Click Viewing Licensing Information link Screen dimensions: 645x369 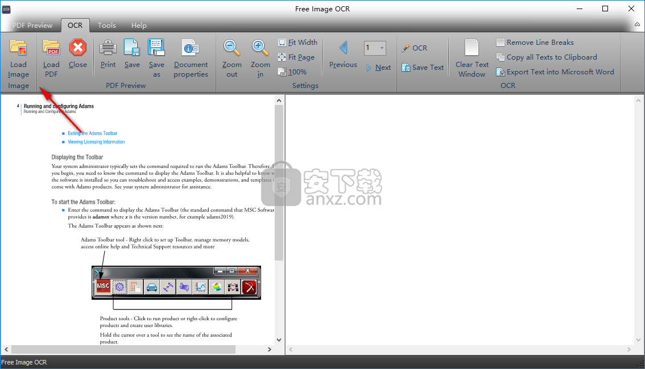click(96, 142)
